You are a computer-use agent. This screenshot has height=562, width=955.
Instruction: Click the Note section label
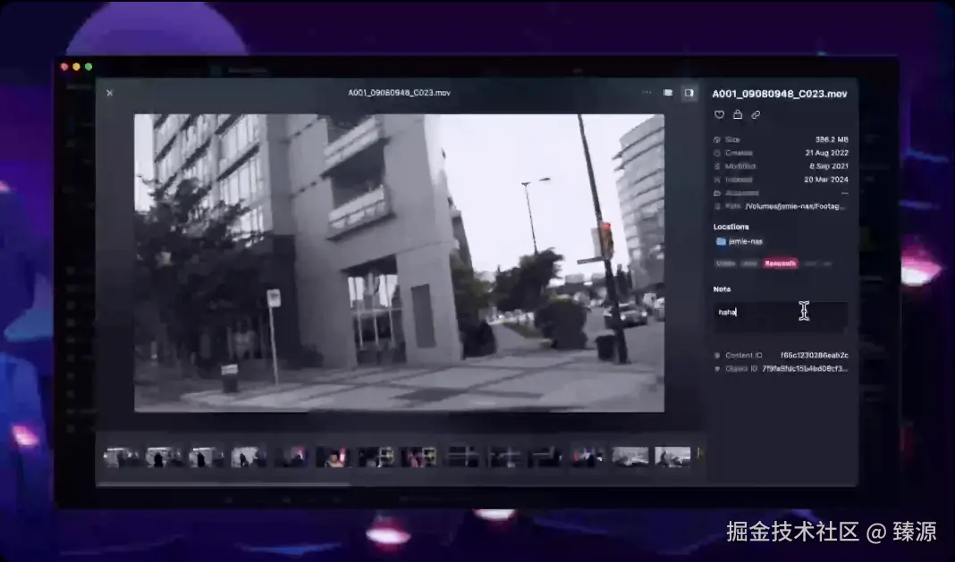coord(722,289)
